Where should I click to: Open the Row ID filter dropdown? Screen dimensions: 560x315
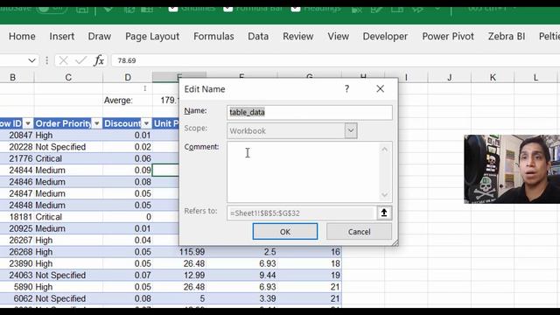(28, 123)
